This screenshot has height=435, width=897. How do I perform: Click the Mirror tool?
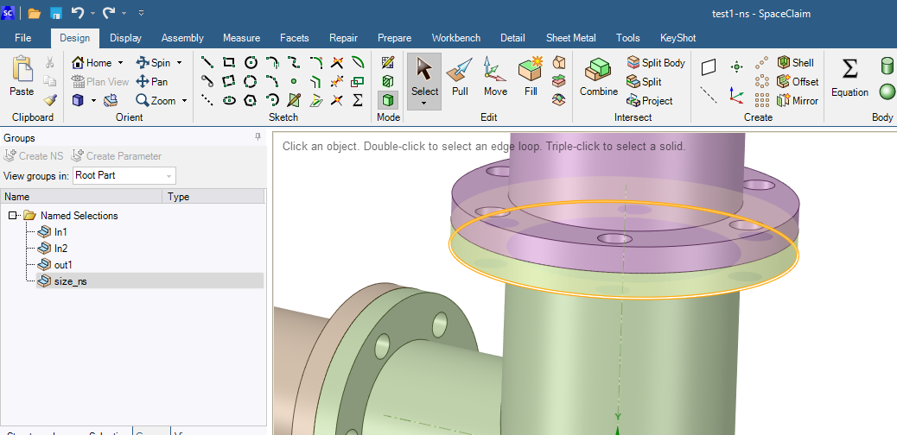coord(798,101)
